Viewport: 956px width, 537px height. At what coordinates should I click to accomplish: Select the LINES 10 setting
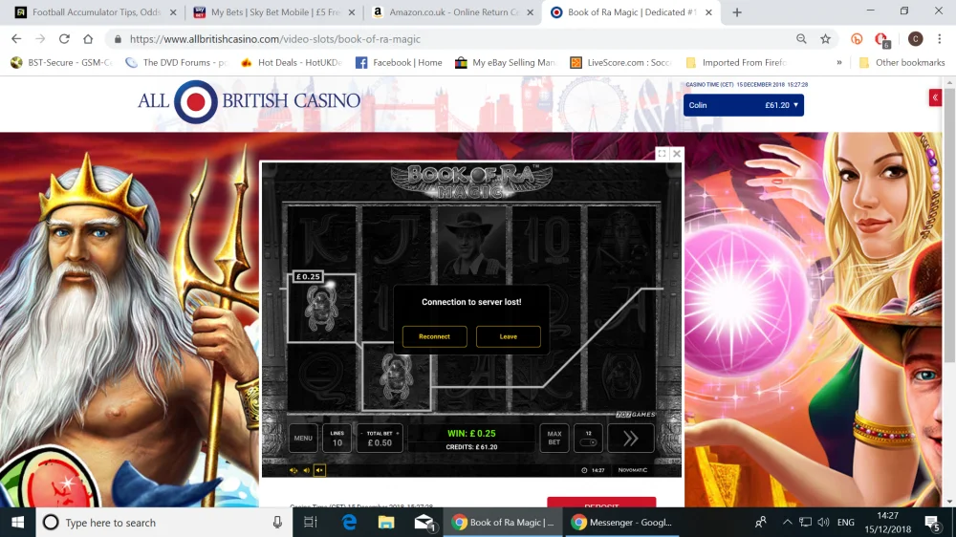337,438
